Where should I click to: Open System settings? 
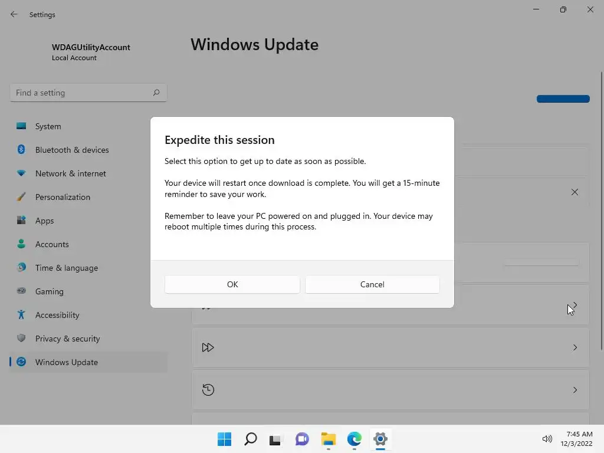pyautogui.click(x=88, y=126)
